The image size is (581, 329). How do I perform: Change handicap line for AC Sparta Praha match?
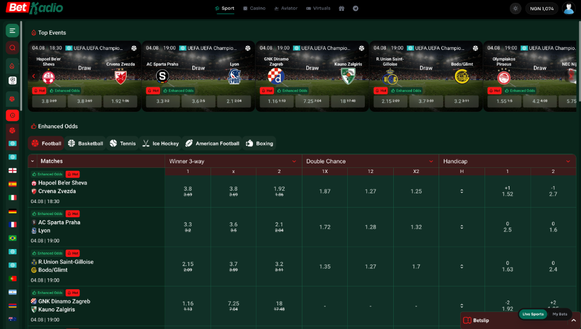click(x=462, y=227)
